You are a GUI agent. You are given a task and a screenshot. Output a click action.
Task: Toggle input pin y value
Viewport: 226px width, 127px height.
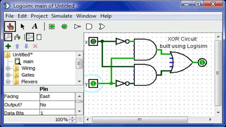(93, 84)
